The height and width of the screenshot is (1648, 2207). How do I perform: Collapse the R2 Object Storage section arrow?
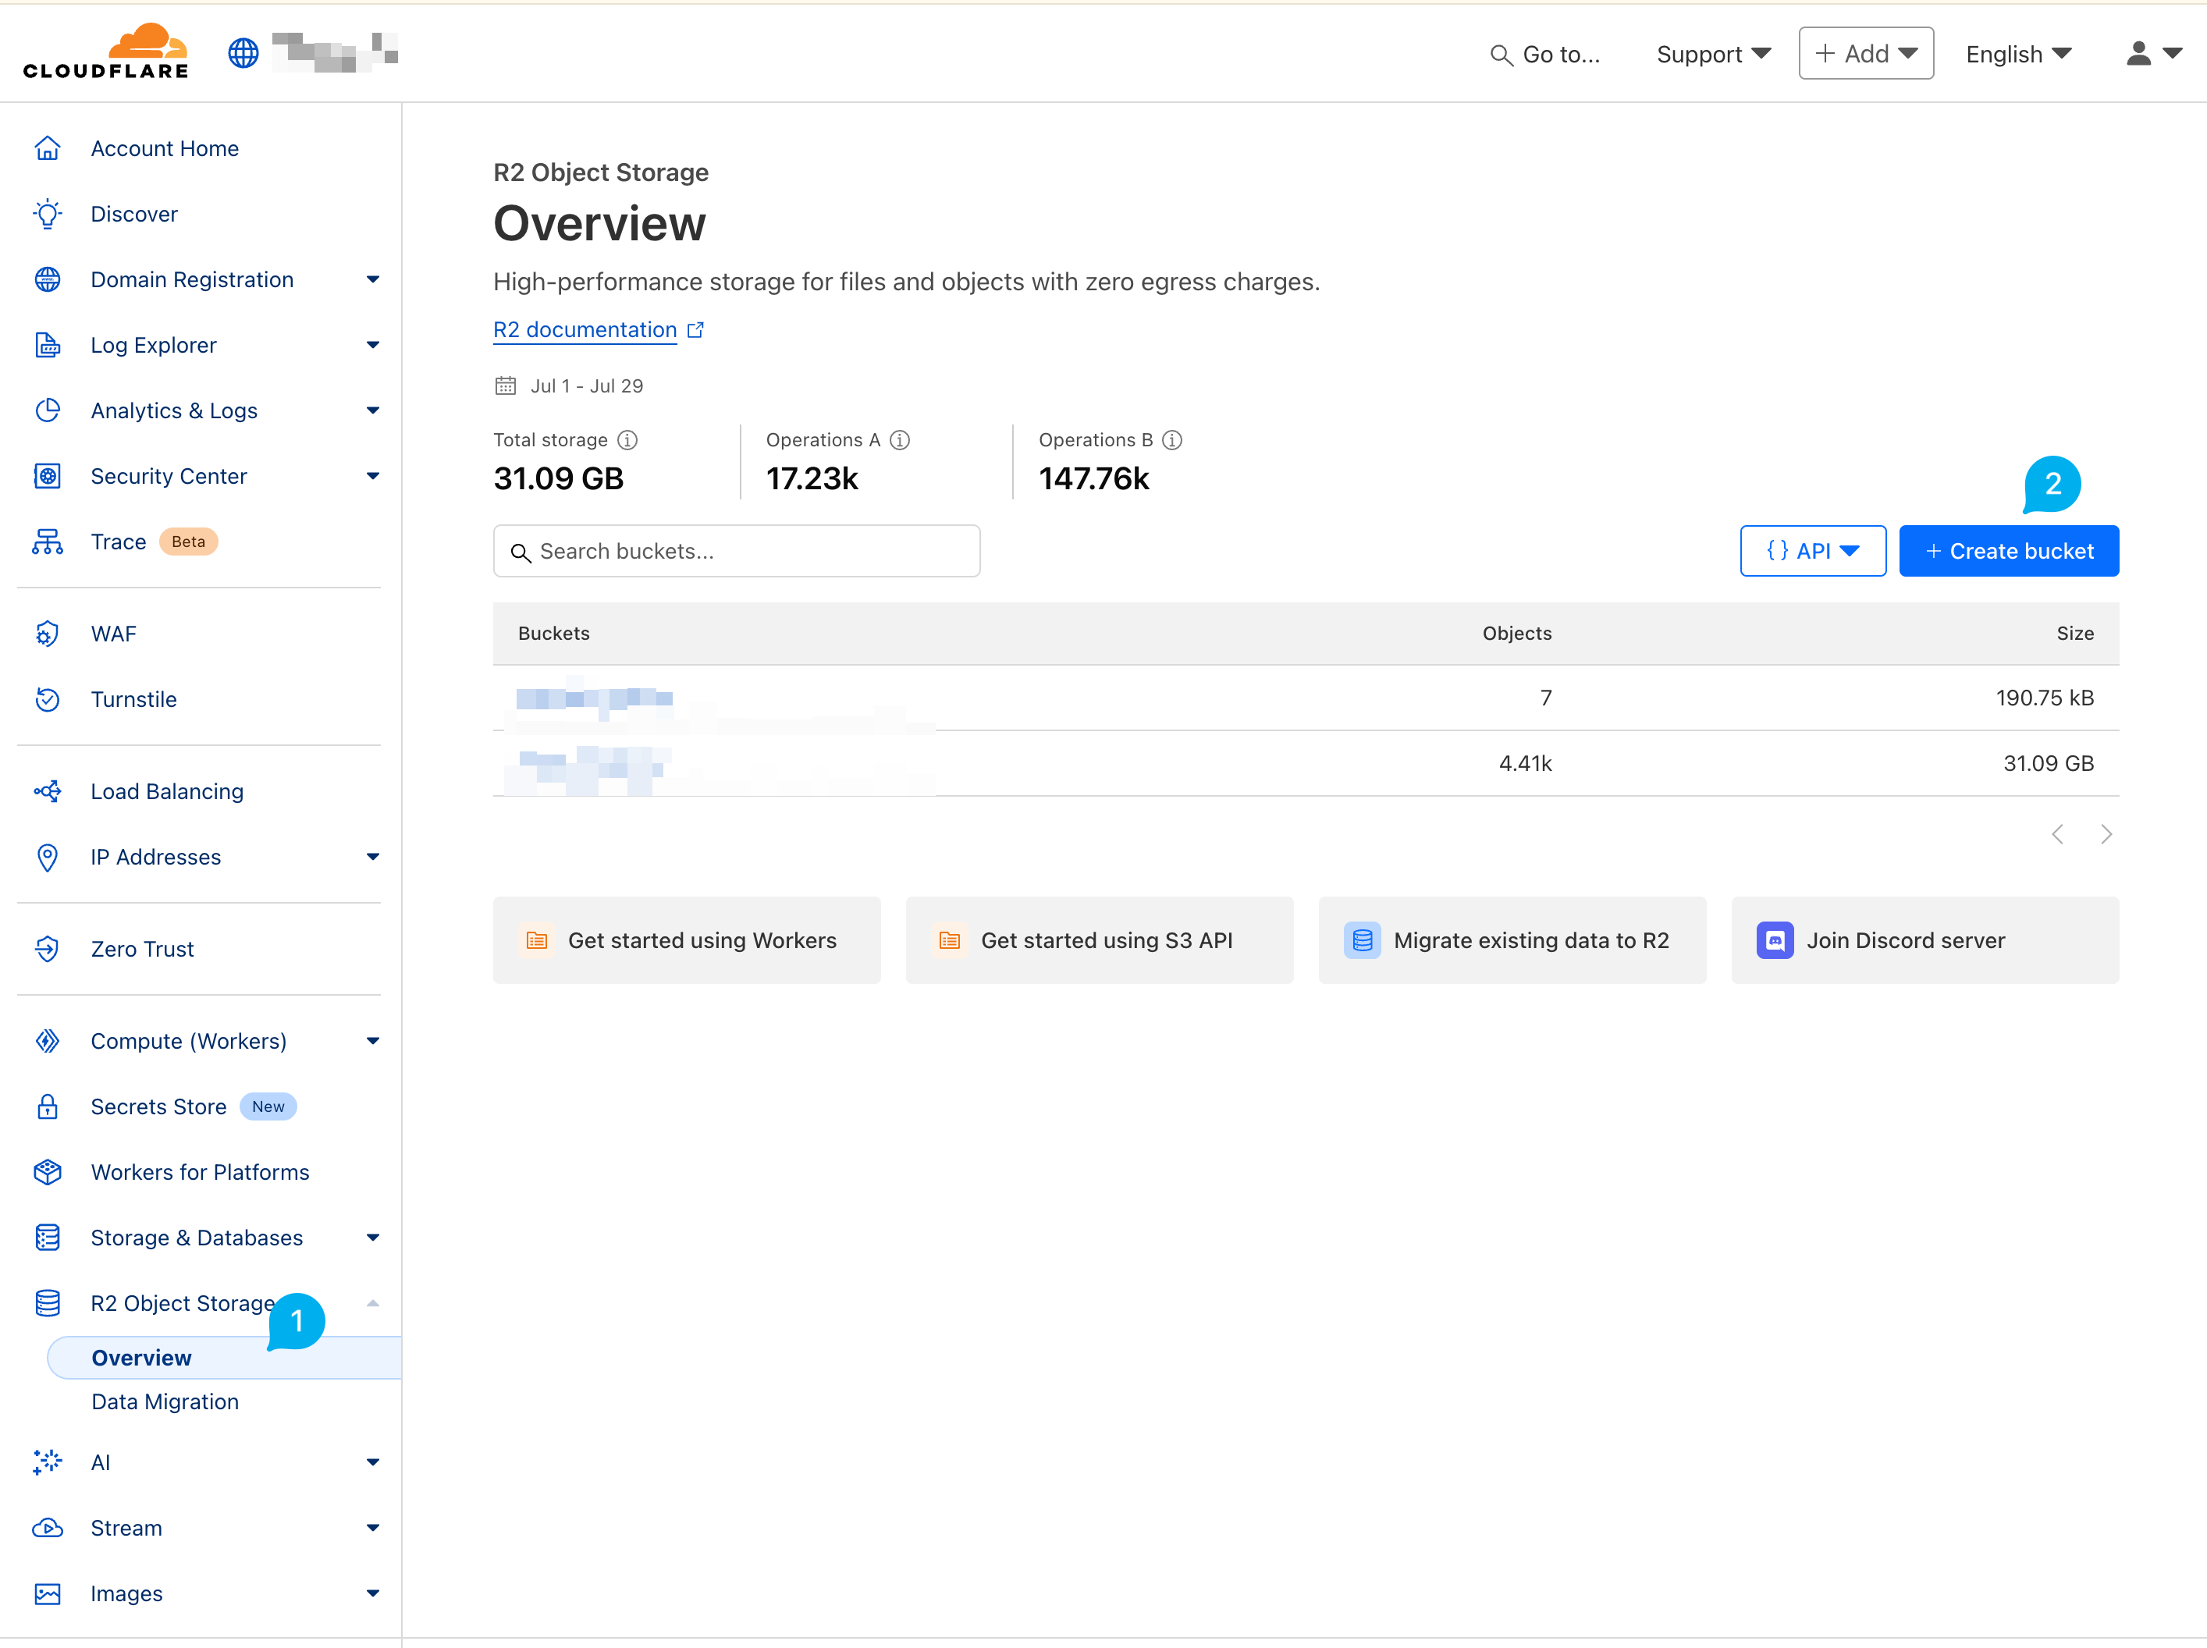coord(373,1303)
